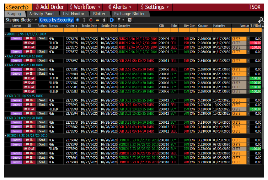
Task: Collapse the ADBCH 2.96 04/17/30 group
Action: coord(5,34)
